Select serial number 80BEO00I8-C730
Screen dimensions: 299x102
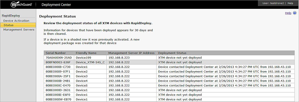point(58,67)
